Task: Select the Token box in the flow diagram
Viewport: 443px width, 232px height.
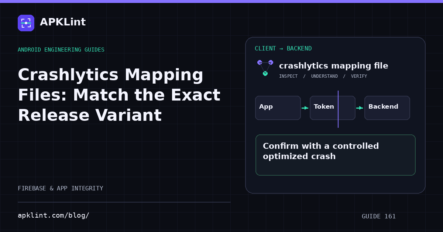Action: tap(333, 108)
